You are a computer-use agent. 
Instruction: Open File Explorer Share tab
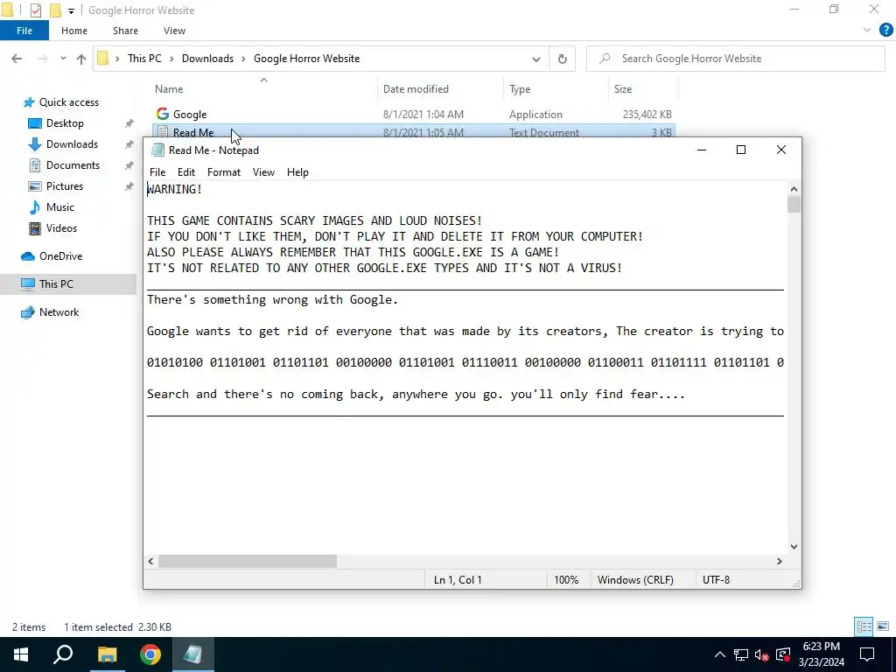(x=125, y=31)
